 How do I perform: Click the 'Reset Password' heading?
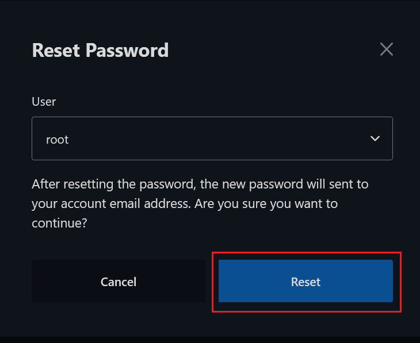[x=100, y=50]
